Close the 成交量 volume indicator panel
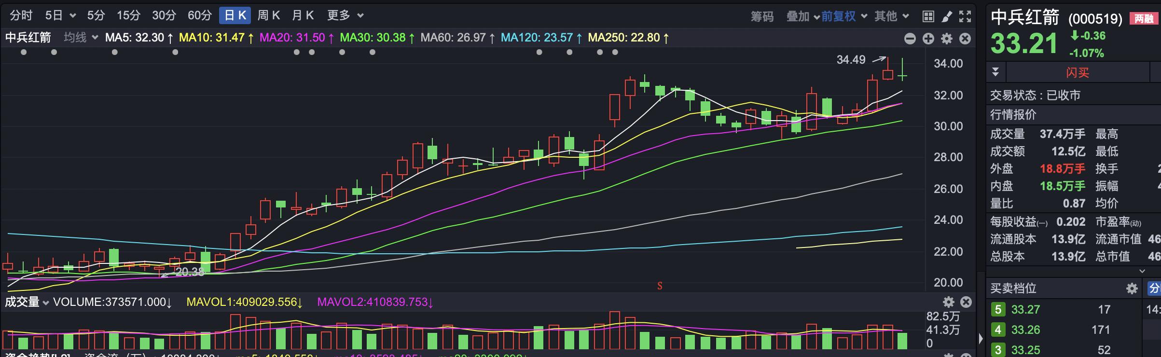The width and height of the screenshot is (1161, 357). pos(966,302)
